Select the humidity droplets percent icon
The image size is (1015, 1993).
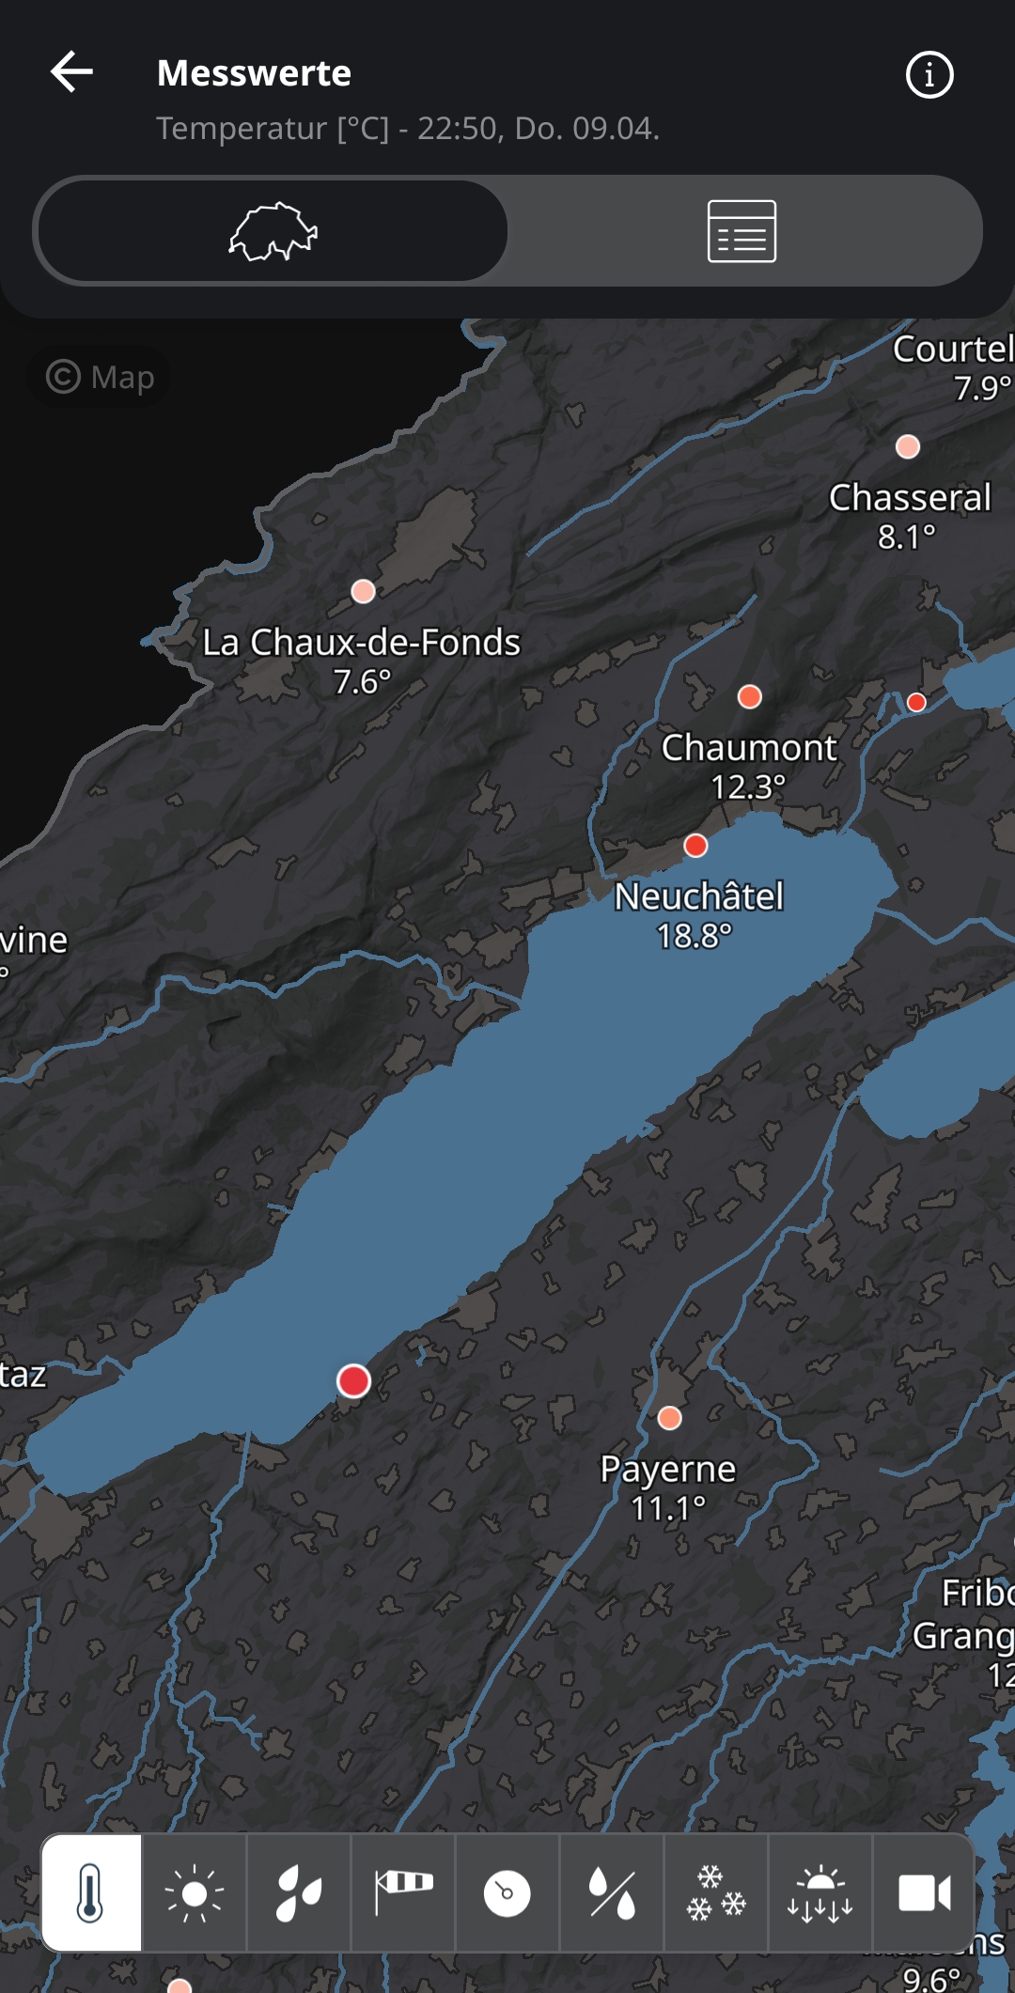point(612,1892)
